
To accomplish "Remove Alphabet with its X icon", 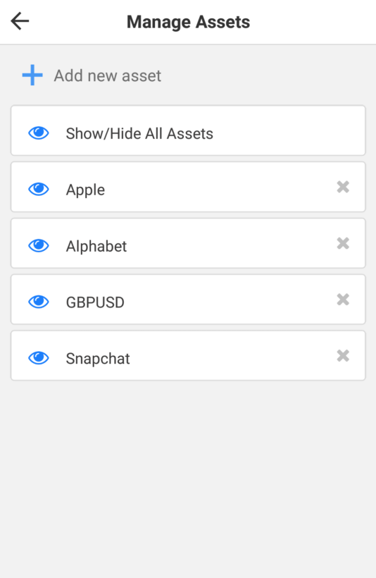I will pos(343,243).
